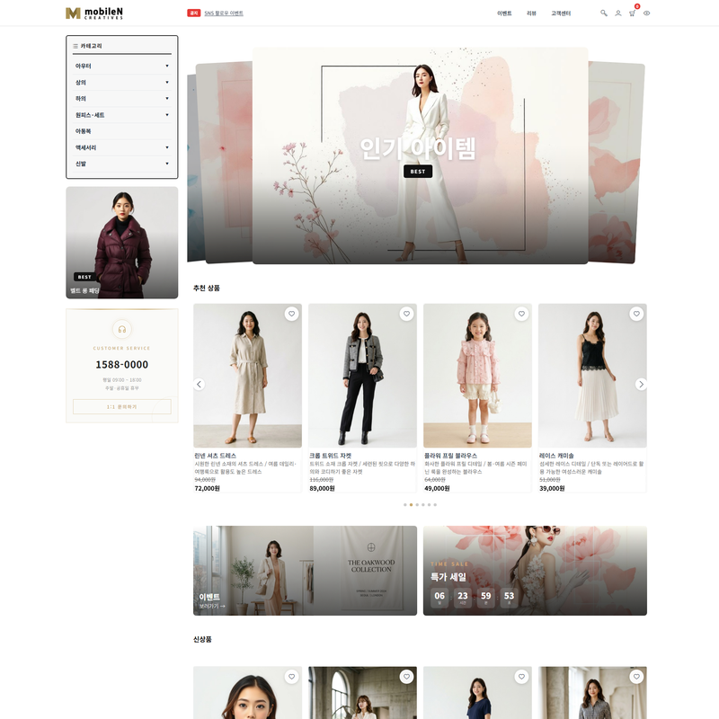Toggle wishlist heart on 플라워 프릴 블라우스

coord(521,314)
